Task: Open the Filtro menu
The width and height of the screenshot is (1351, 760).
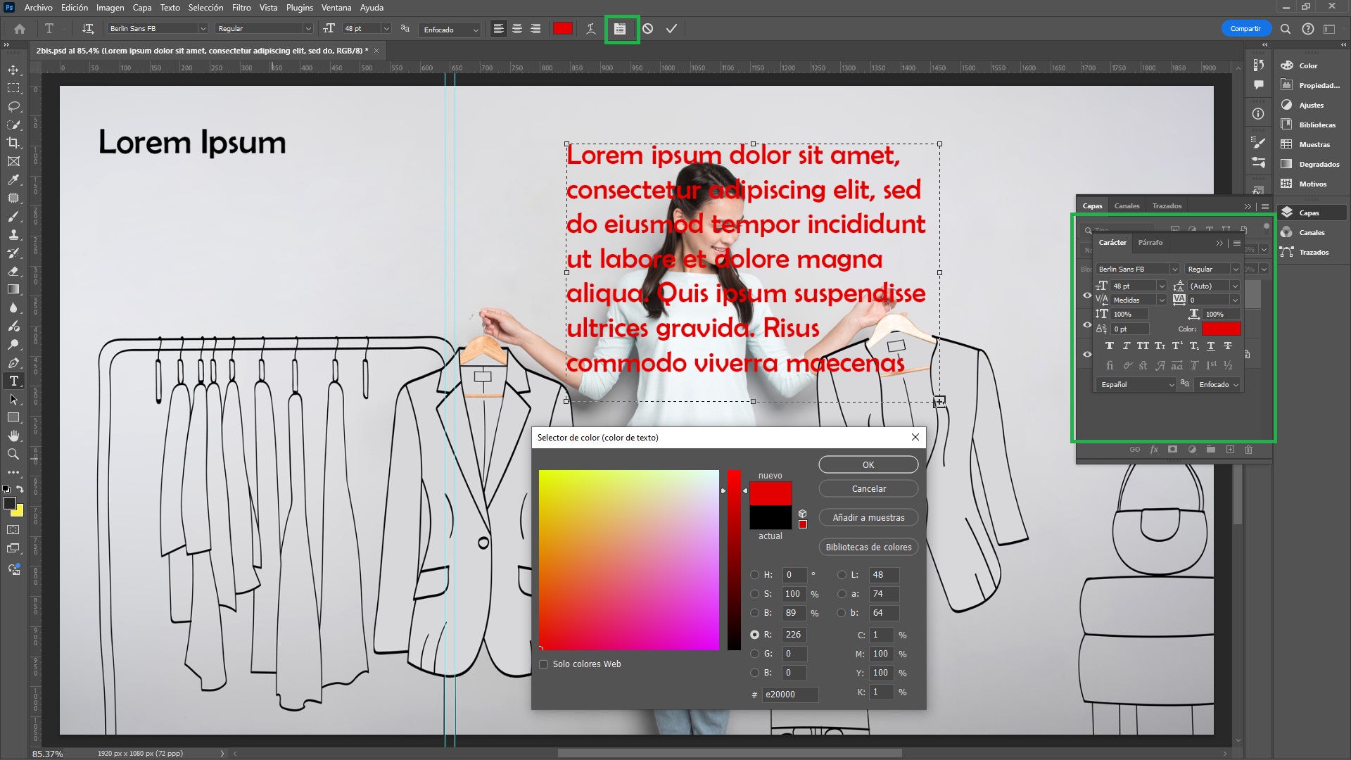Action: 241,8
